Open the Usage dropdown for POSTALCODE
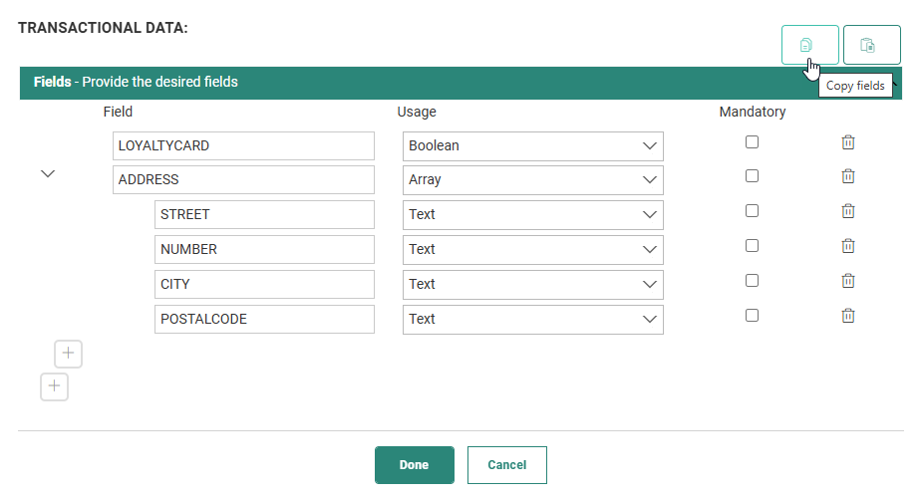This screenshot has height=501, width=923. coord(532,320)
